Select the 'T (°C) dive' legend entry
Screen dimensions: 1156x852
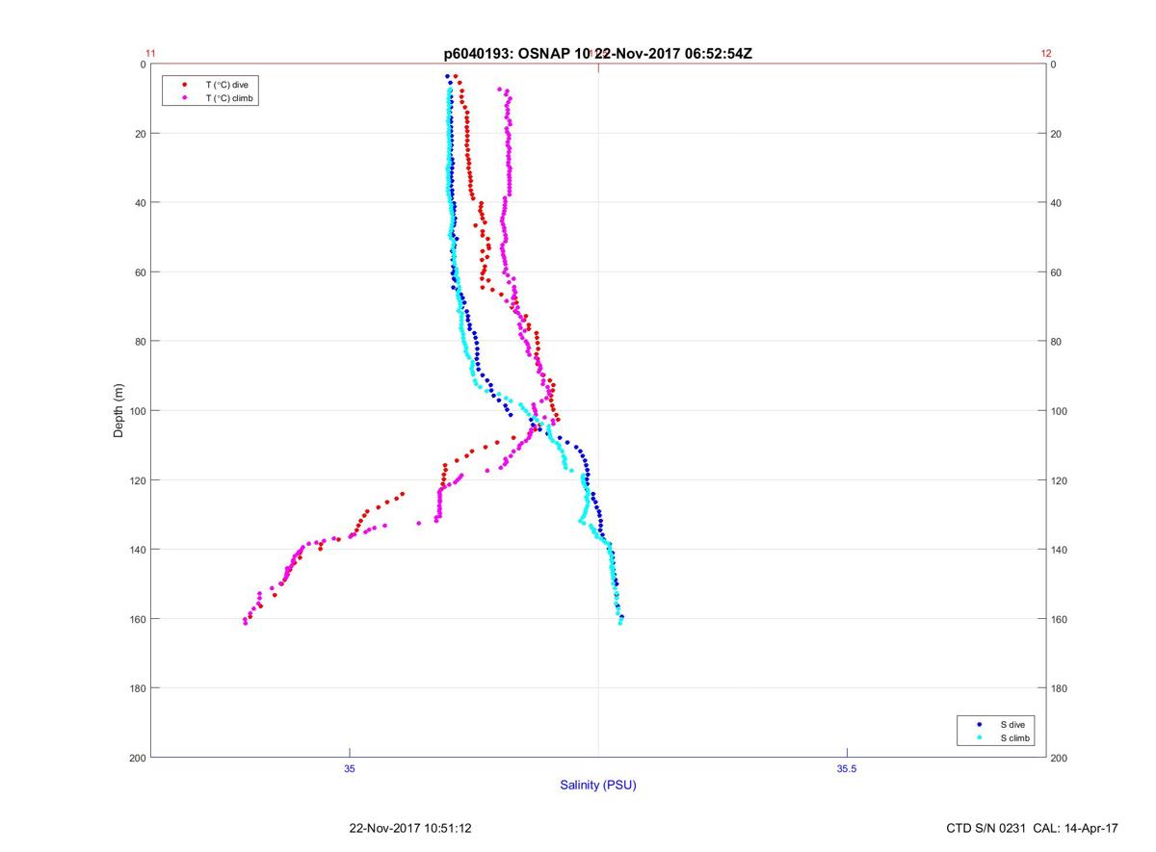coord(226,85)
